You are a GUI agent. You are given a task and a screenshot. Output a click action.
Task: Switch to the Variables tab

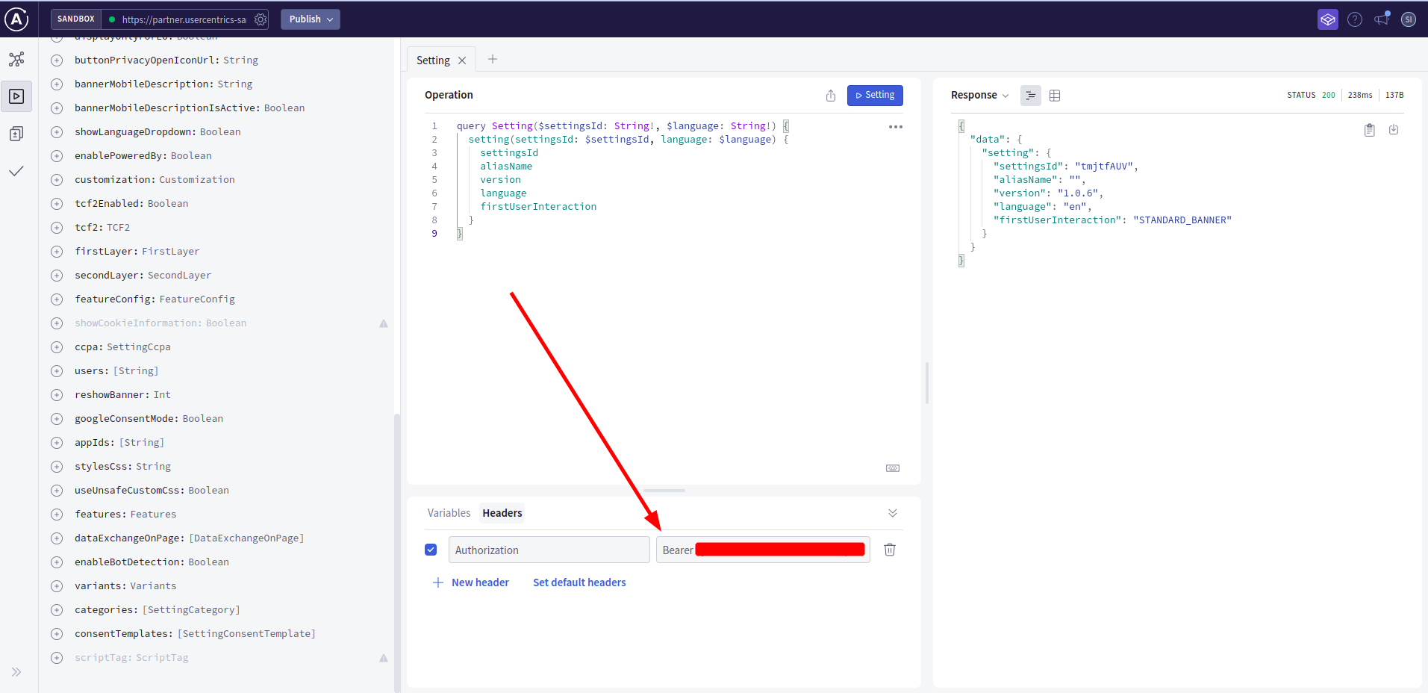449,513
